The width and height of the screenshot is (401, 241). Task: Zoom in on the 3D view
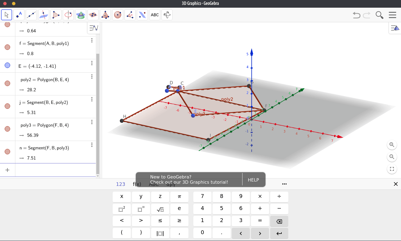pos(392,145)
